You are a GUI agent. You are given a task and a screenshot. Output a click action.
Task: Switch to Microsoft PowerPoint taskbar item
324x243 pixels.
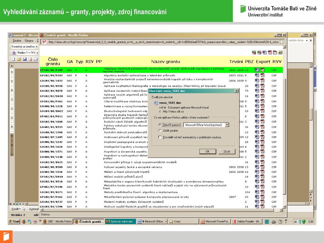(x=215, y=221)
